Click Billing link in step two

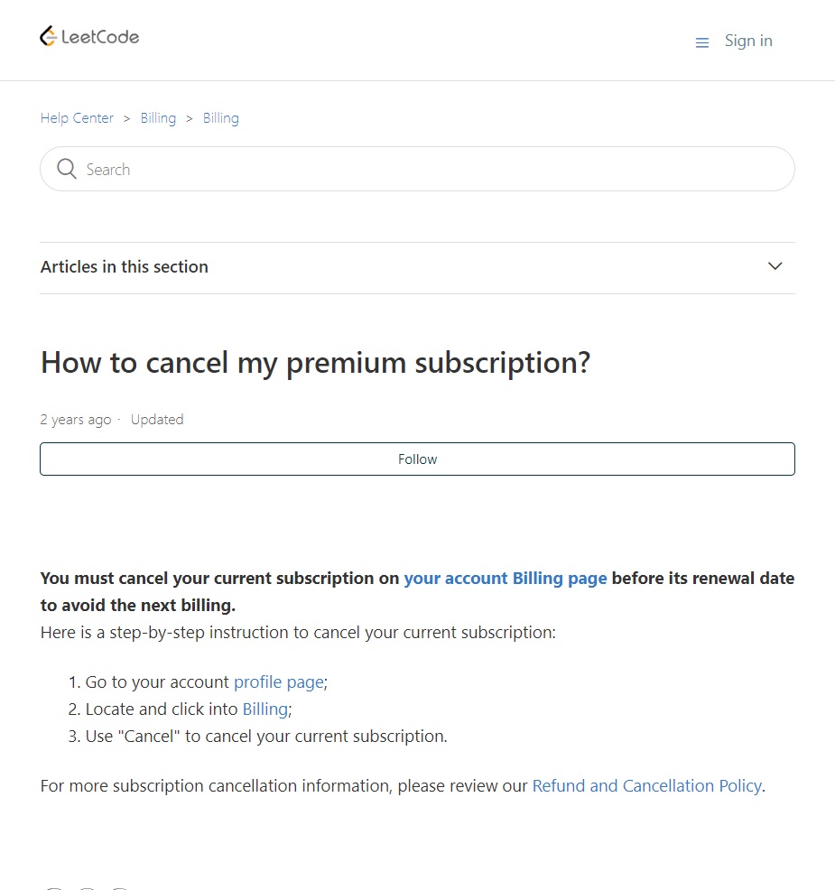(265, 709)
